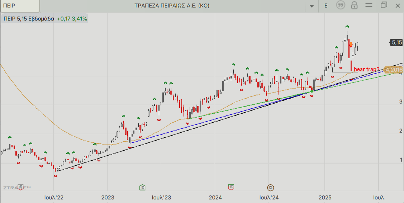Open the two-line chart menu

(369, 5)
